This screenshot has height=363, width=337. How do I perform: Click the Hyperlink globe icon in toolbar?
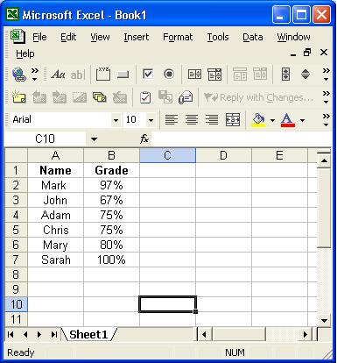[19, 75]
